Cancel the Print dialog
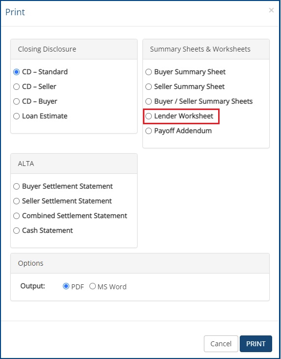 coord(221,344)
